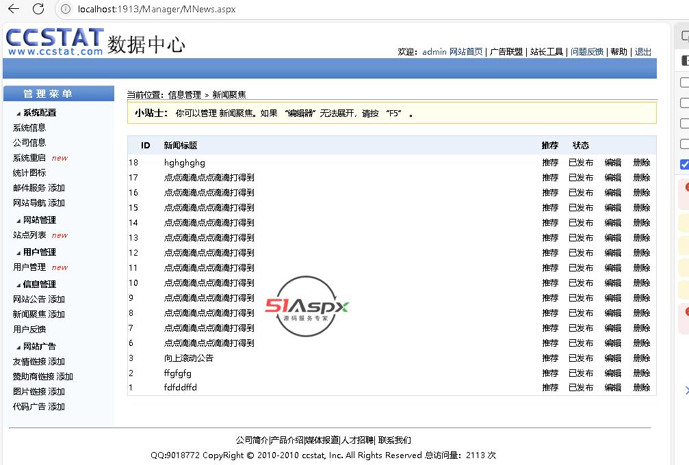Open 统计图标 in the sidebar
The image size is (689, 465).
click(29, 172)
